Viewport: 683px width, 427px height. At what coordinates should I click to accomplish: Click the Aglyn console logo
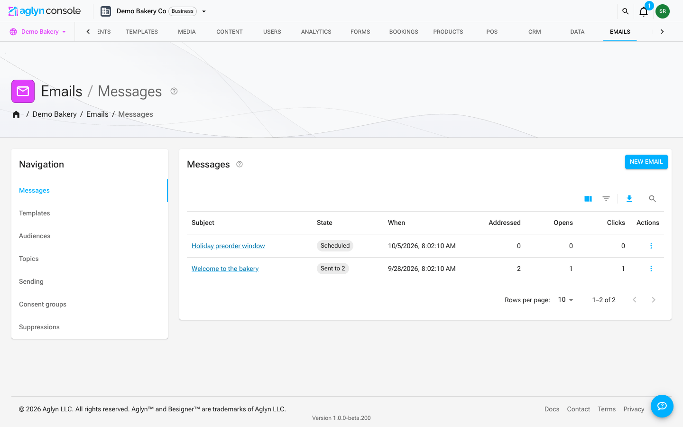[45, 11]
